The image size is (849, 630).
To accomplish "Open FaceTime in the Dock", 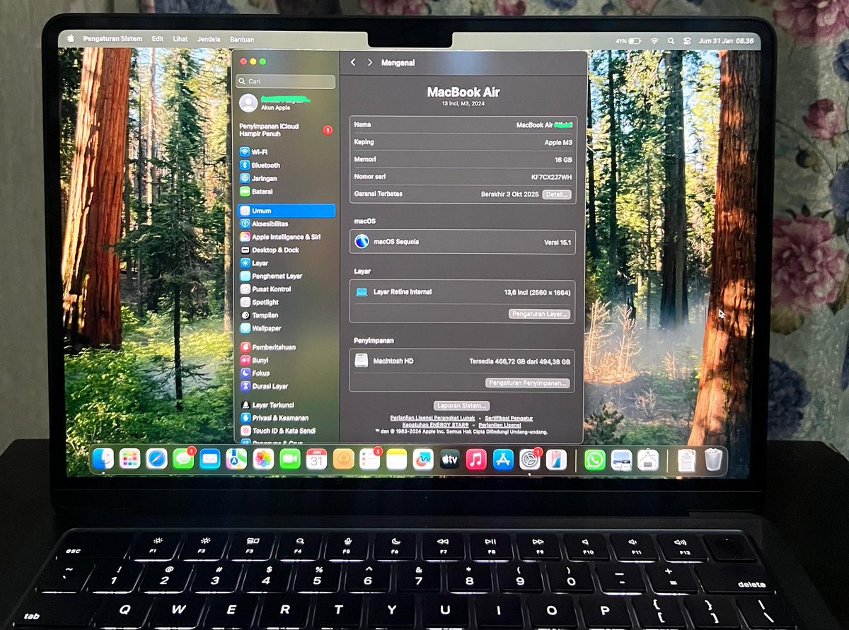I will [290, 460].
